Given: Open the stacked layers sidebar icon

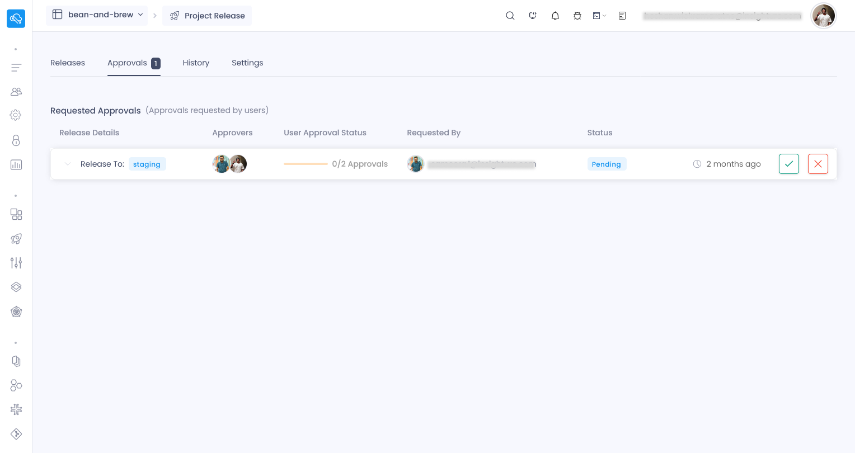Looking at the screenshot, I should click(16, 287).
